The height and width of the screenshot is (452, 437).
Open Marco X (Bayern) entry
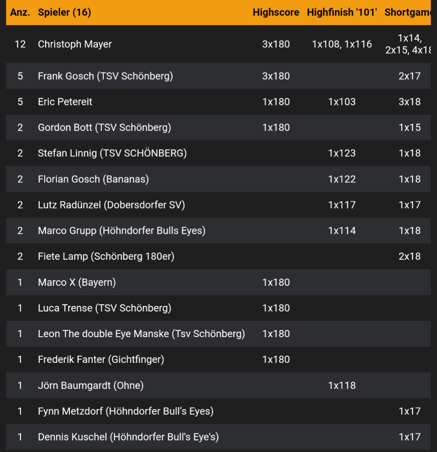tap(77, 282)
